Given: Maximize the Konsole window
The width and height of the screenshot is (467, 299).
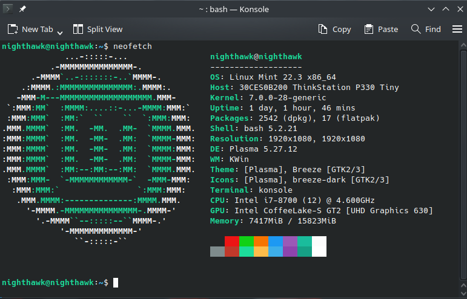Looking at the screenshot, I should tap(446, 9).
